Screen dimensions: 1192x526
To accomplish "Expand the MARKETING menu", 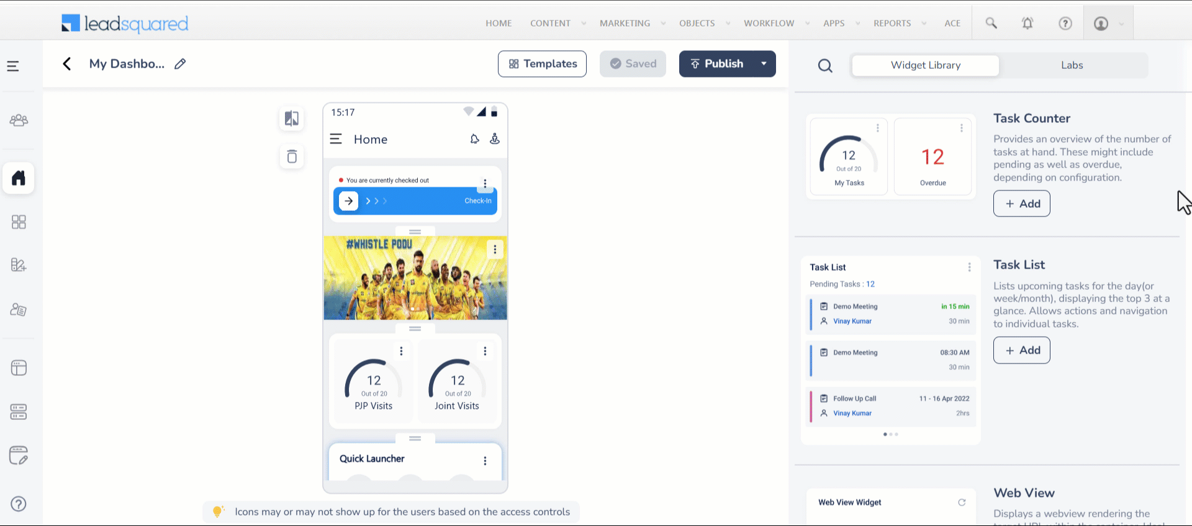I will point(632,24).
